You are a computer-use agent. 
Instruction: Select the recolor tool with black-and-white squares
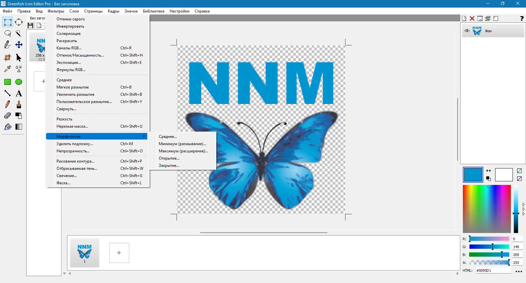click(19, 116)
